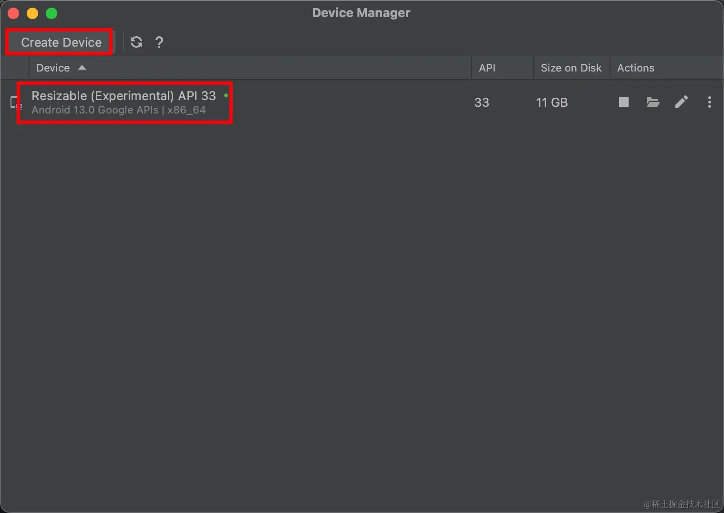This screenshot has height=513, width=724.
Task: Select the Resizable (Experimental) API 33 device
Action: 124,96
